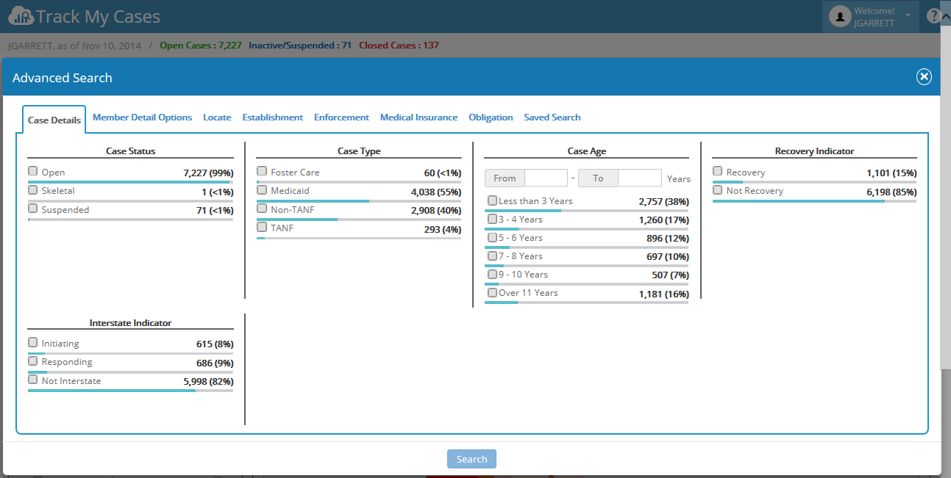Check the 7 - 8 Years box

coord(493,255)
